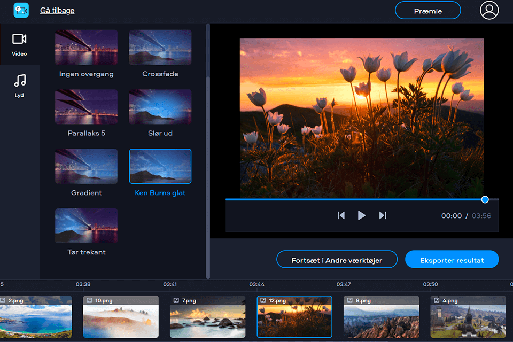Image resolution: width=513 pixels, height=342 pixels.
Task: Switch to the Video tab
Action: 19,45
